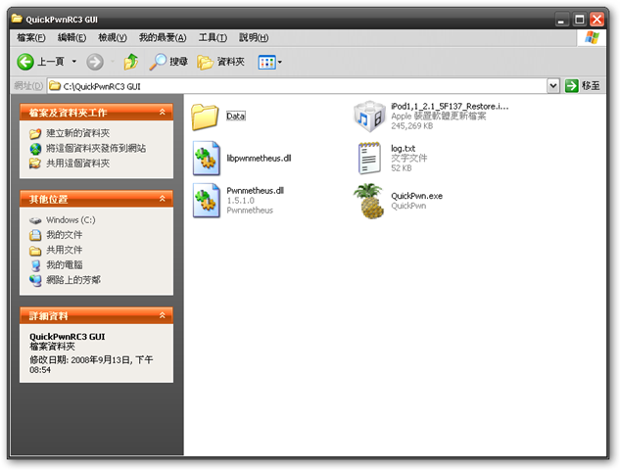Go up one folder level icon
This screenshot has width=620, height=470.
coord(131,62)
